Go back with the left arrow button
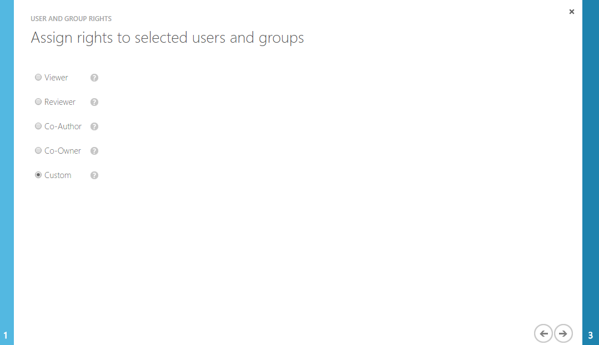The image size is (599, 345). [x=543, y=333]
